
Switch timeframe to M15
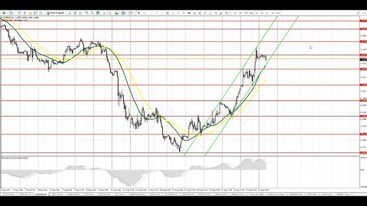click(x=246, y=13)
